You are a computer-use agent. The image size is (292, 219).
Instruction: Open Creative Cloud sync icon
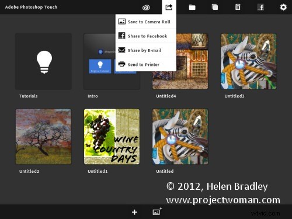146,8
